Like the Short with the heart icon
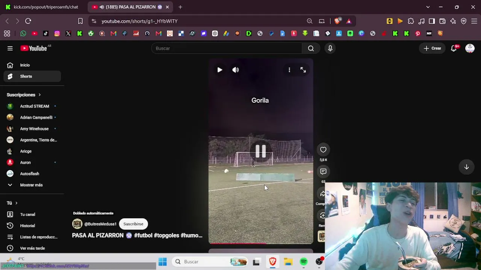This screenshot has width=481, height=270. coord(323,150)
